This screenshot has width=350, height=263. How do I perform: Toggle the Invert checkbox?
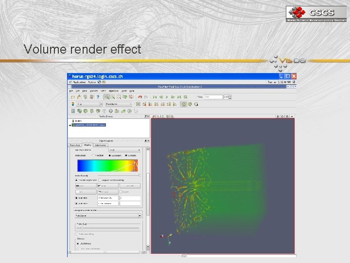(121, 192)
